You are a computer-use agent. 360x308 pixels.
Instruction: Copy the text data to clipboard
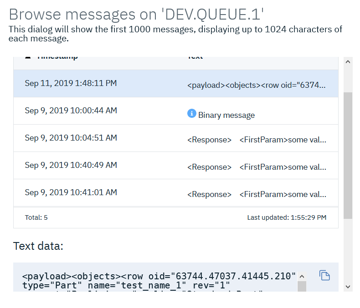[x=324, y=275]
